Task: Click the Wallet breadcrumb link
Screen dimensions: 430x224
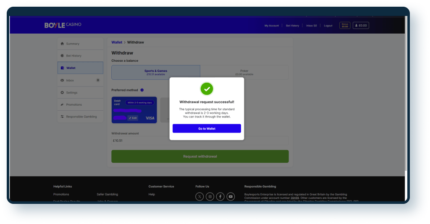Action: [117, 42]
